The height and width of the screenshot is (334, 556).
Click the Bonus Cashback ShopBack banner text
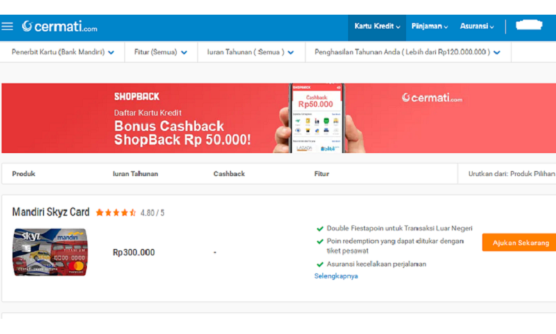click(182, 133)
